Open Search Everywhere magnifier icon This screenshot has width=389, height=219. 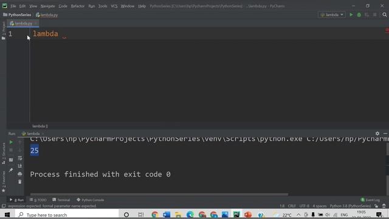point(385,15)
